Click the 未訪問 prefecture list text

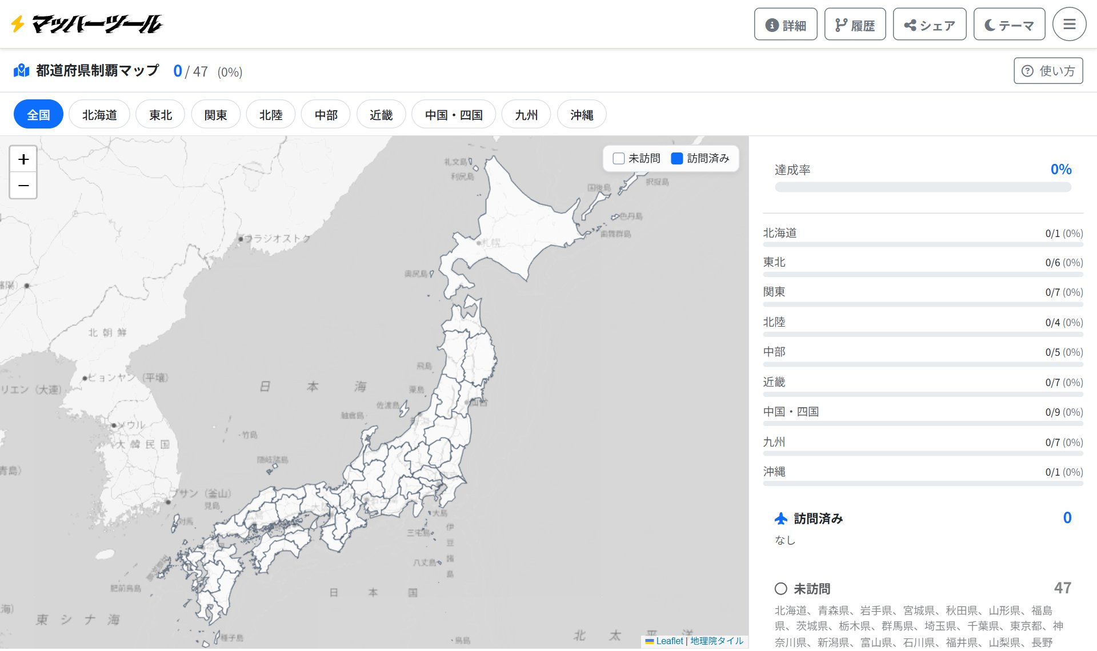coord(919,626)
